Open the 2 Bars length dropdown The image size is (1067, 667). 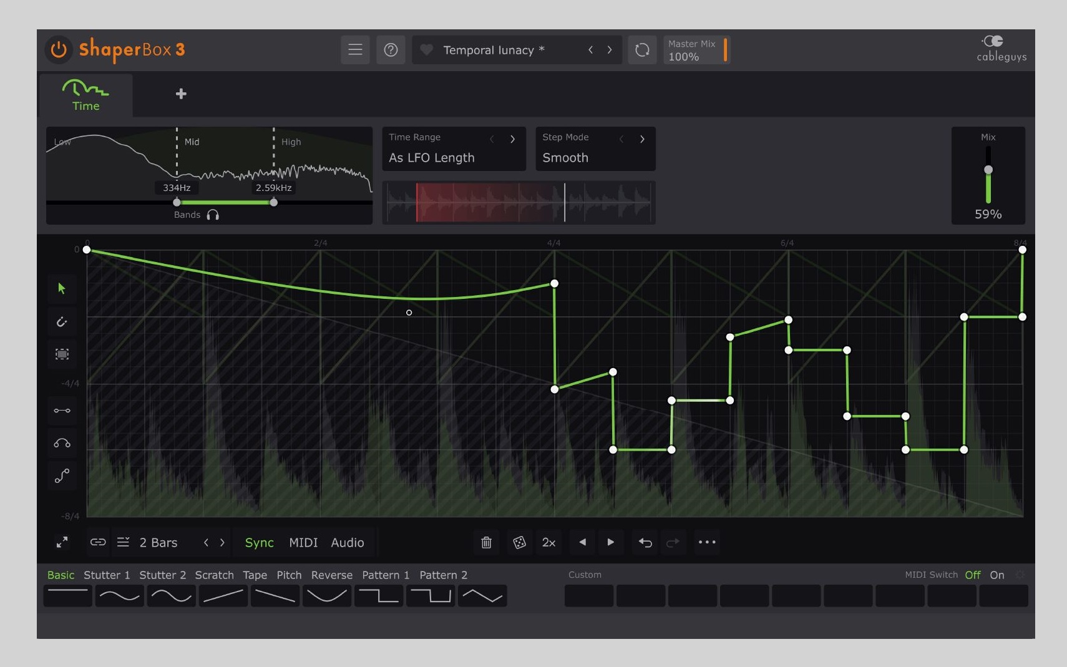coord(158,543)
